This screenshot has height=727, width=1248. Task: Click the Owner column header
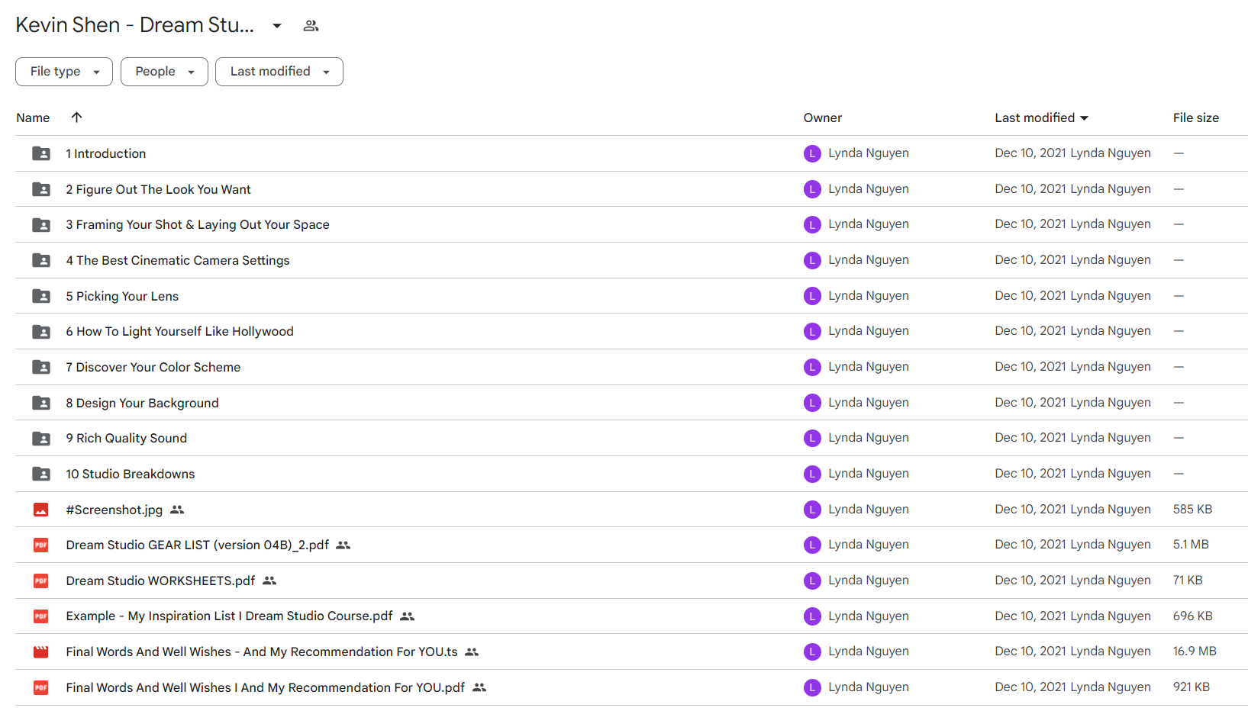(822, 117)
